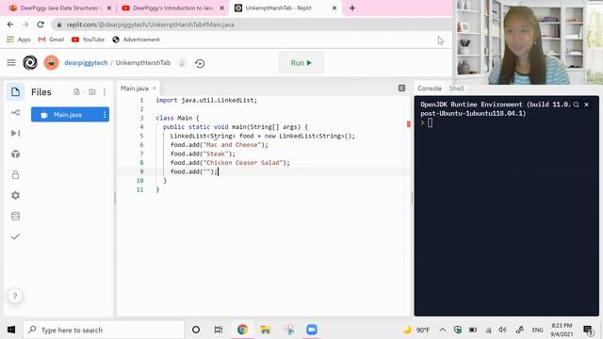Open the Files panel options menu
This screenshot has height=339, width=603.
click(x=105, y=92)
